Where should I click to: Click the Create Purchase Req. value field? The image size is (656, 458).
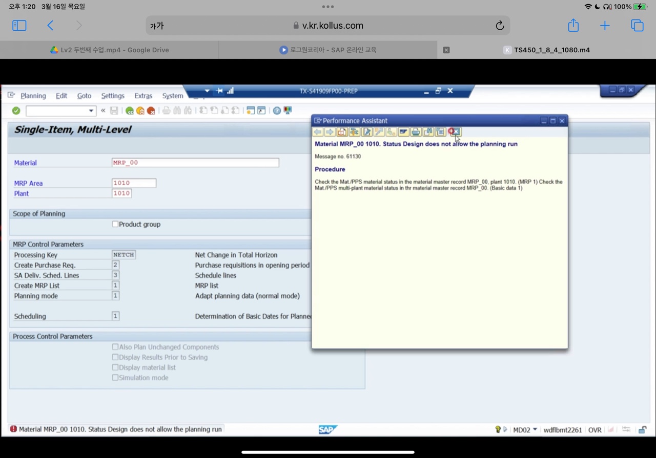pyautogui.click(x=115, y=265)
